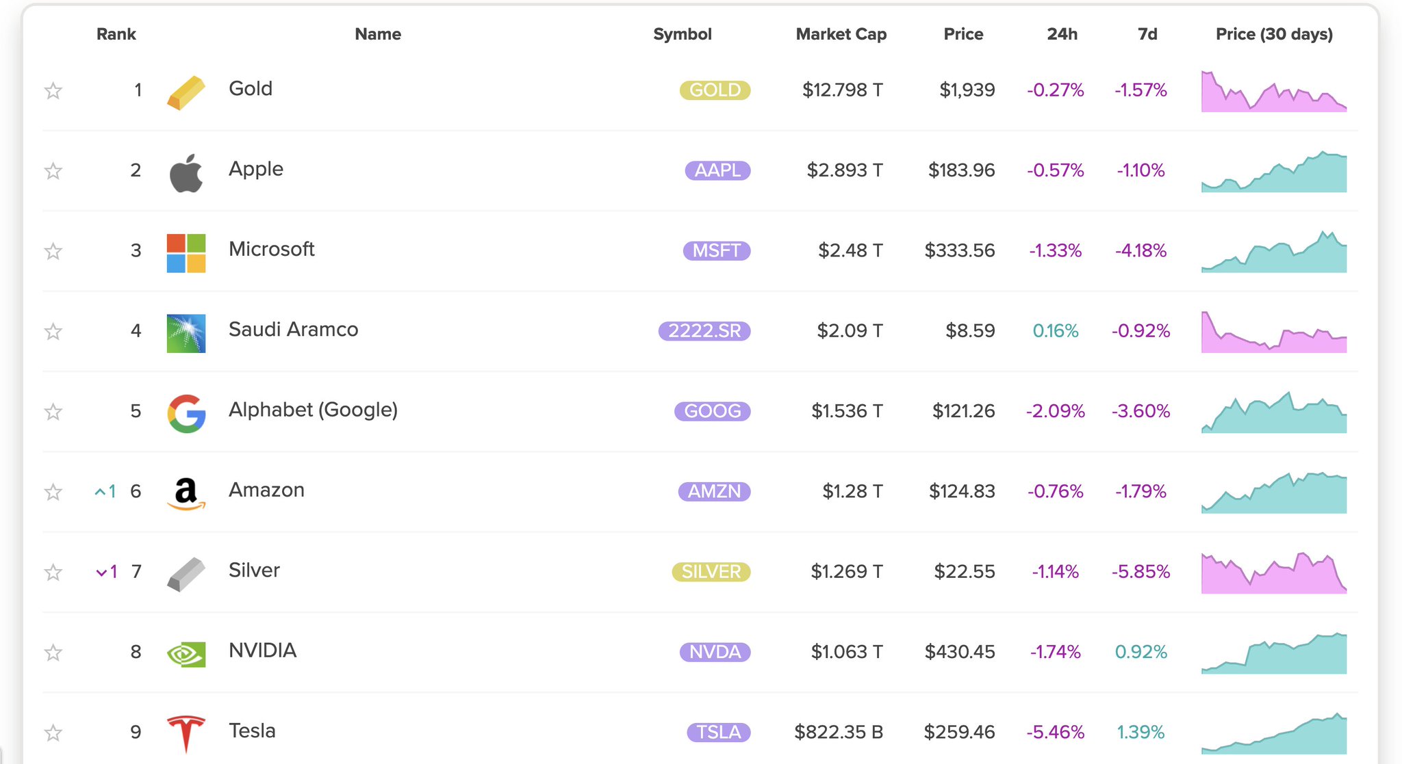Open Saudi Aramco's 30-day price chart
Image resolution: width=1402 pixels, height=764 pixels.
click(1274, 332)
